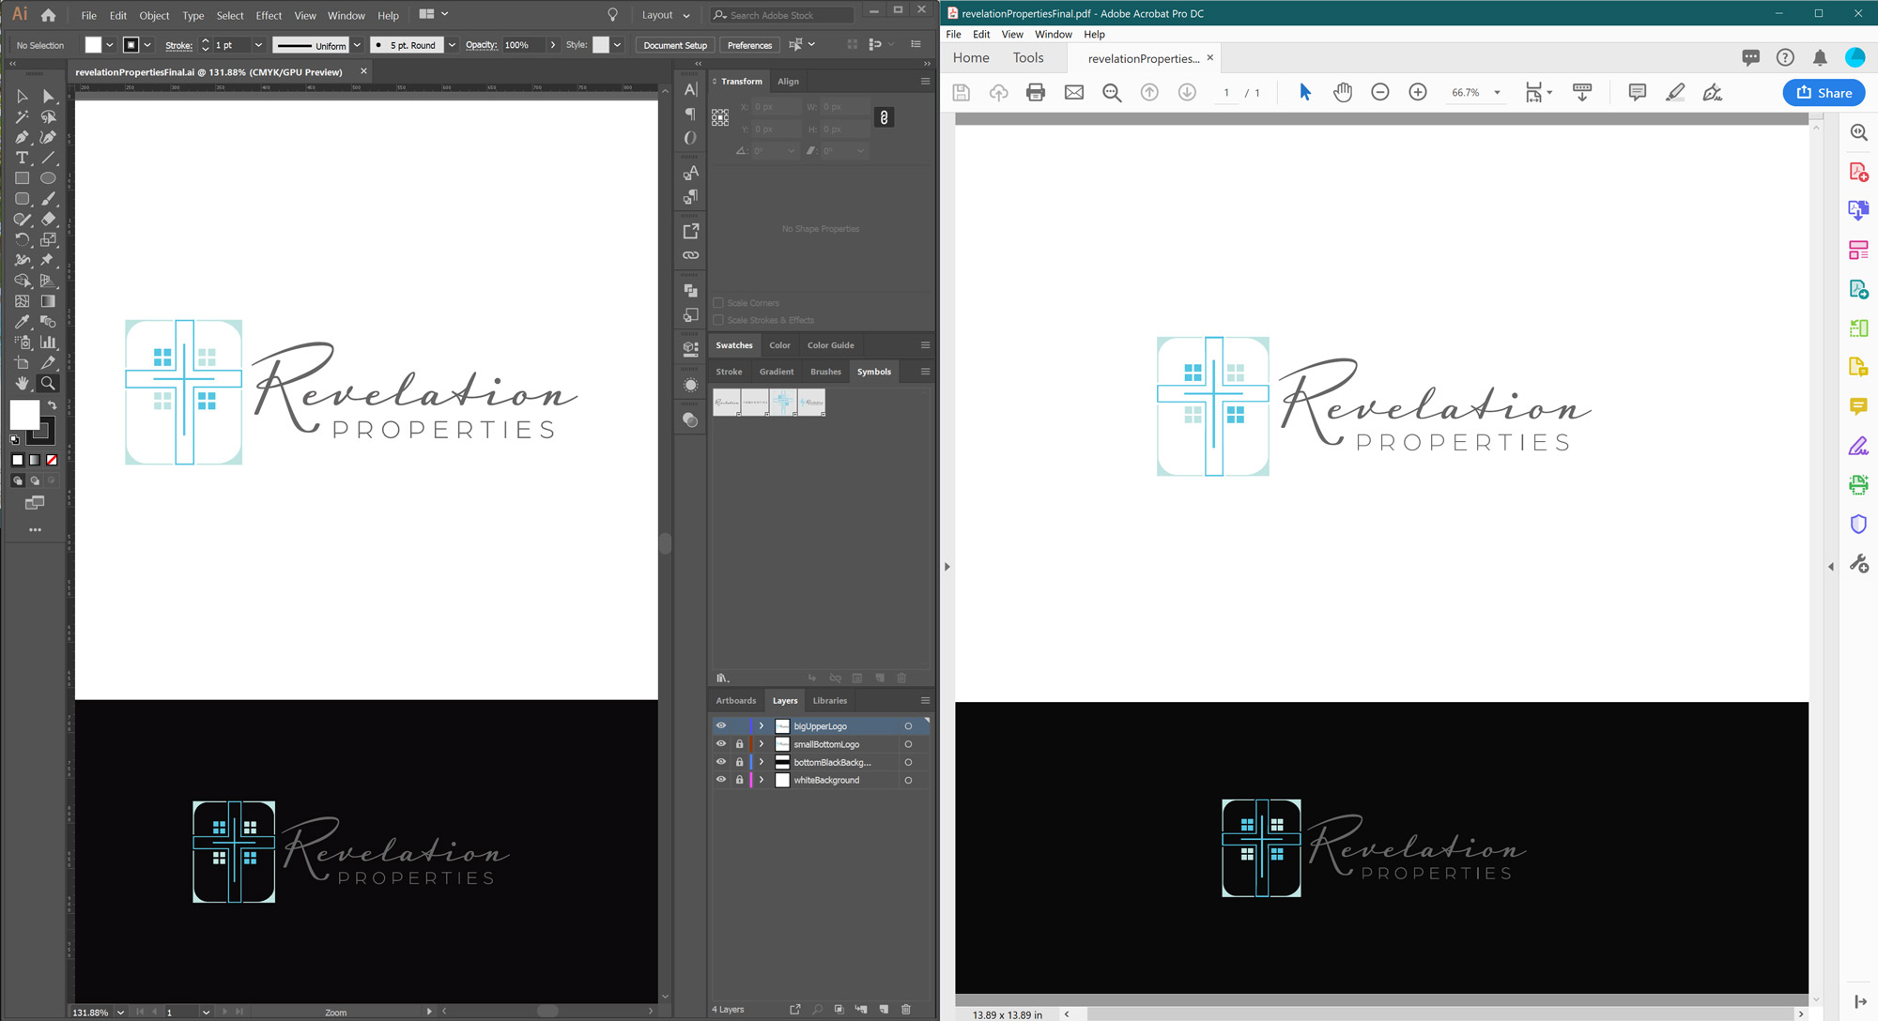The width and height of the screenshot is (1878, 1021).
Task: Hide the whiteBackground layer
Action: point(721,779)
